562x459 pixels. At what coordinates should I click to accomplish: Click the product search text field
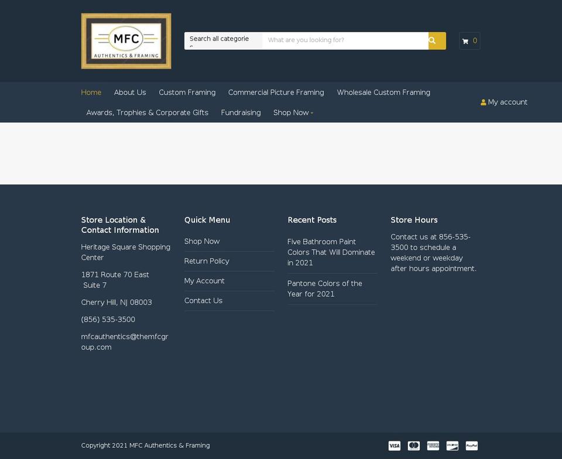345,41
